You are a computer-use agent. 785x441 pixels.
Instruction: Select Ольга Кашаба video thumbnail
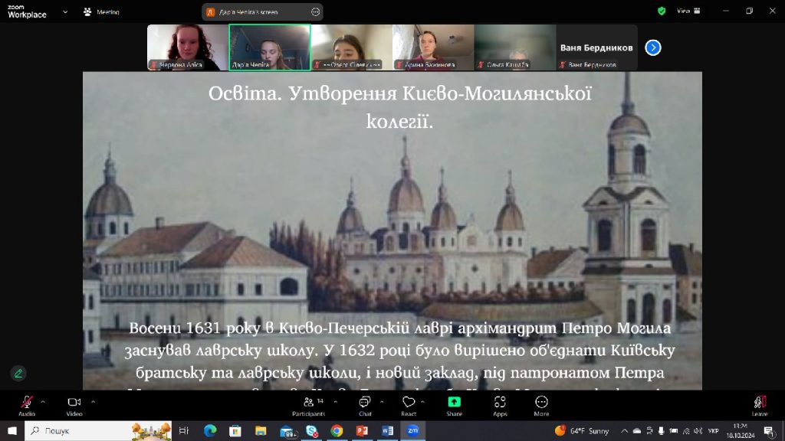514,47
